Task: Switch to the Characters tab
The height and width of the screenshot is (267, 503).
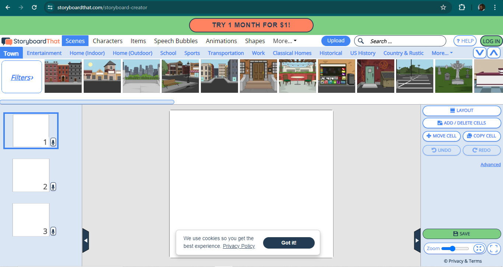Action: [108, 41]
